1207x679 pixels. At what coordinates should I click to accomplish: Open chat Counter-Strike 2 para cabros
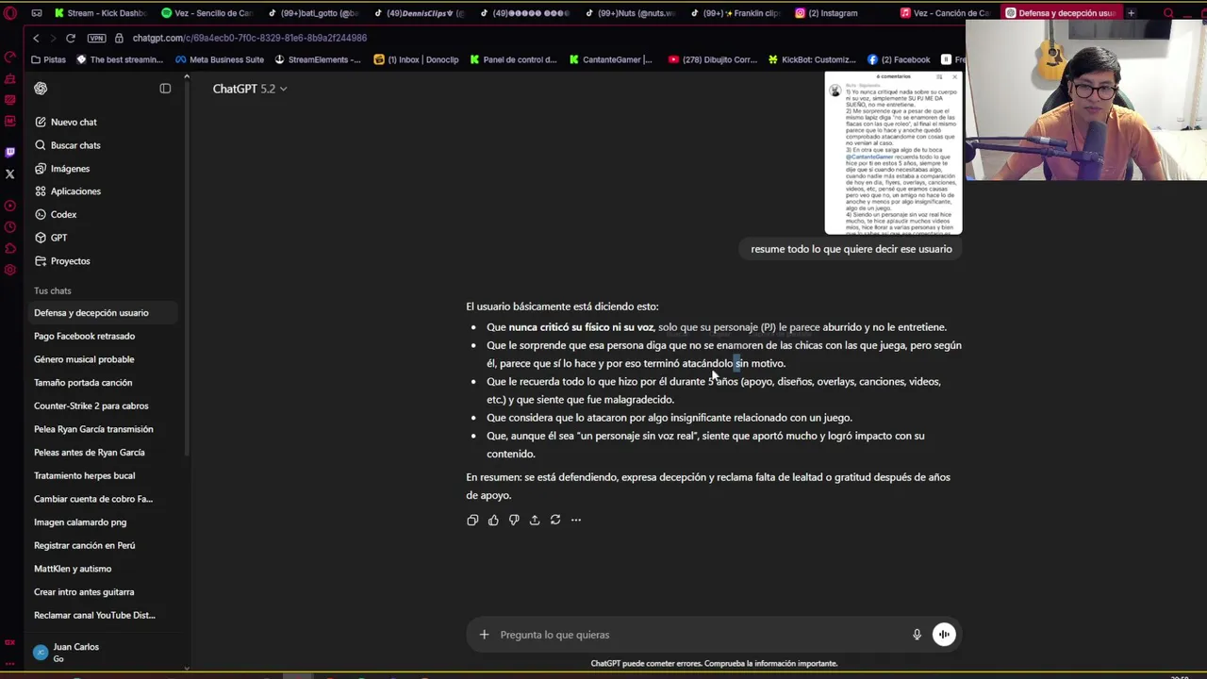(x=91, y=406)
